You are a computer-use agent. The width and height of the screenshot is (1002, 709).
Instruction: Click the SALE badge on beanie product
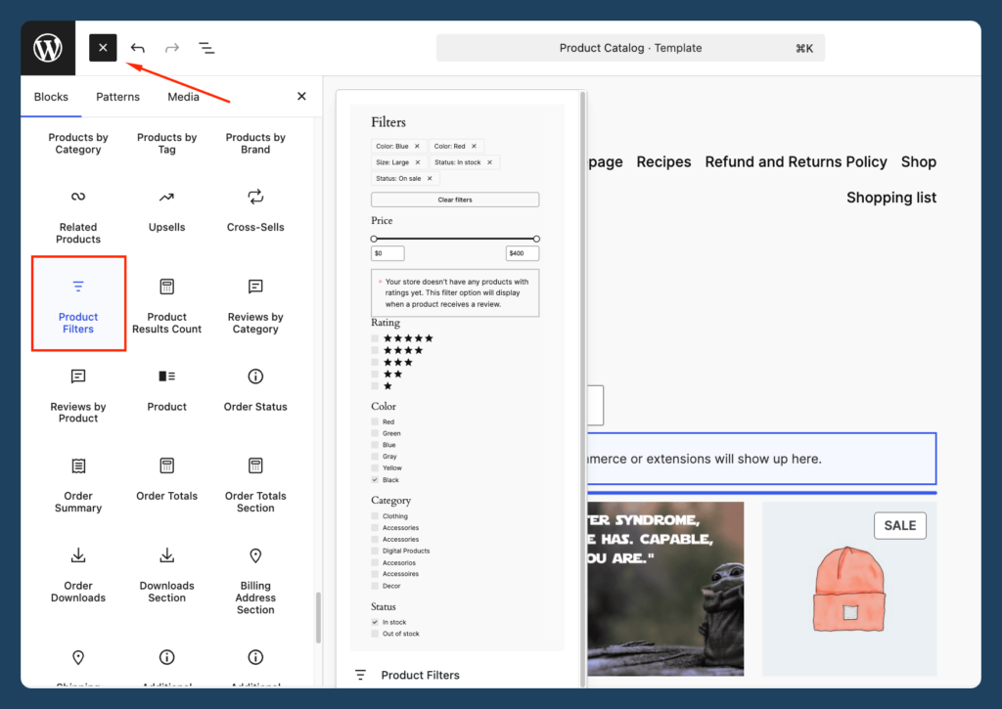(x=900, y=526)
